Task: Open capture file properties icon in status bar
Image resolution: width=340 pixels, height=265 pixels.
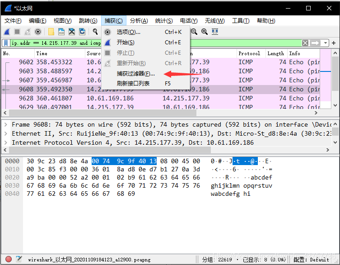Action: [19, 259]
